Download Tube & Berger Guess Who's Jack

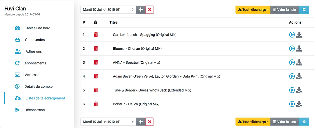[299, 90]
